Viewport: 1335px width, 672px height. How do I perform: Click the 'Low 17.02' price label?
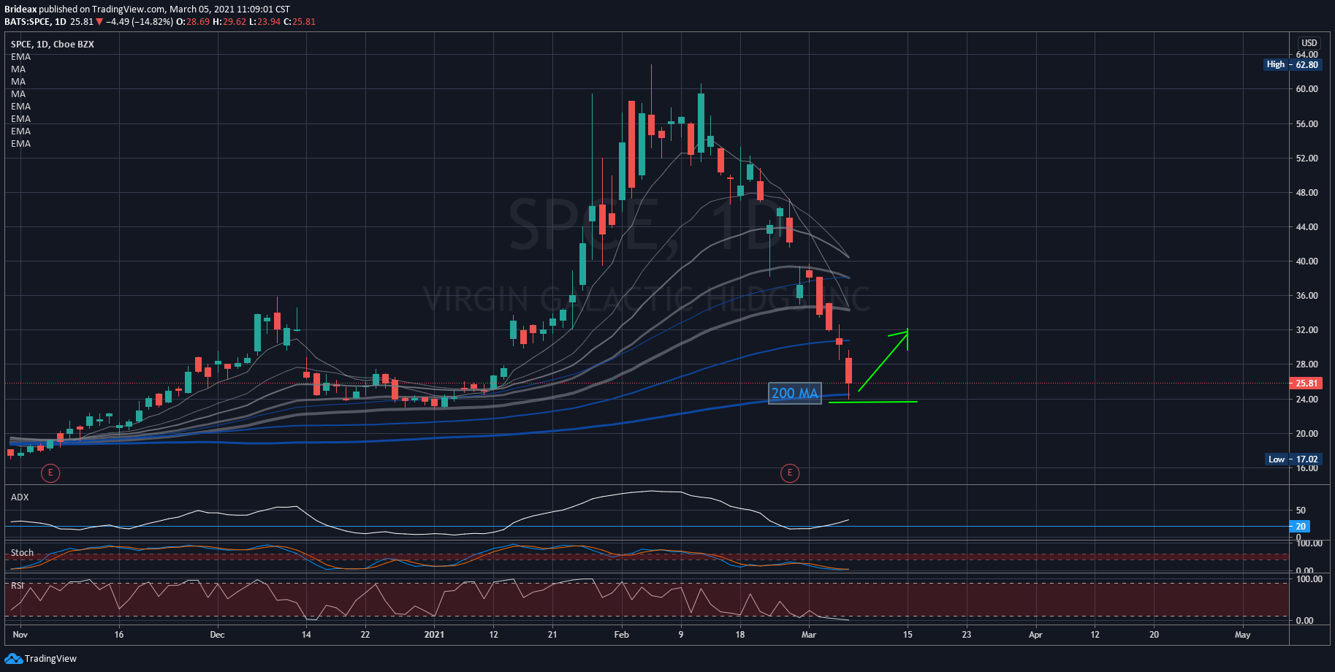point(1293,459)
